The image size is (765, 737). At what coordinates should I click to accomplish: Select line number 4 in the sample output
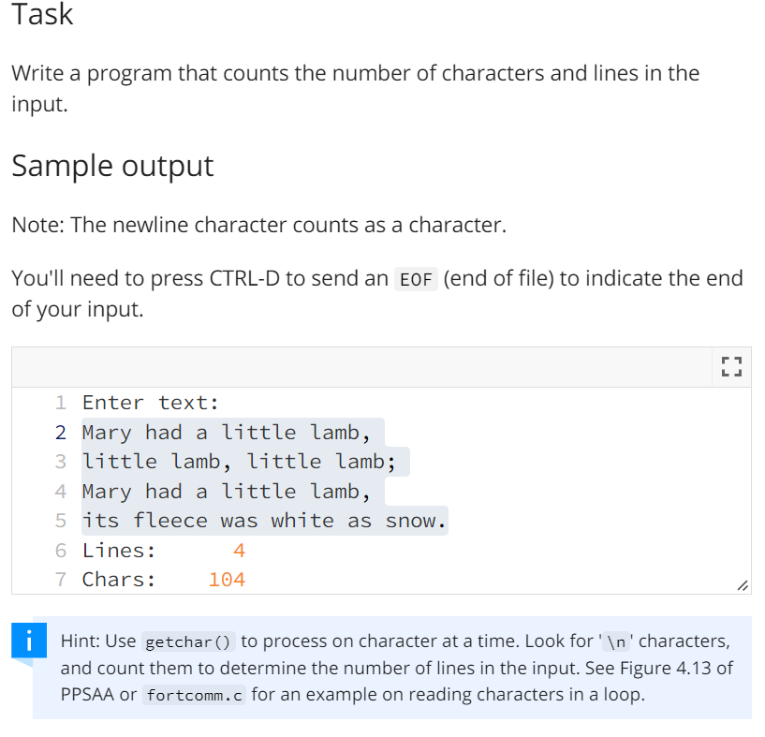click(x=60, y=491)
